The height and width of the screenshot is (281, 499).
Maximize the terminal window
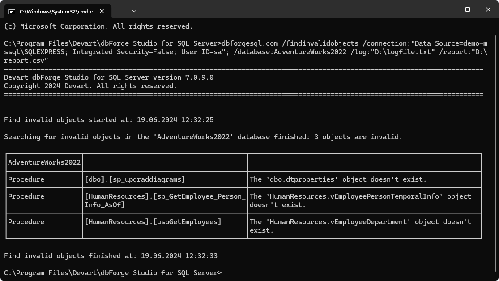pos(468,9)
